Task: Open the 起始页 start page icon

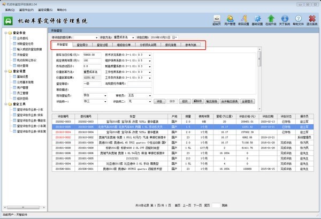Action: (x=217, y=19)
